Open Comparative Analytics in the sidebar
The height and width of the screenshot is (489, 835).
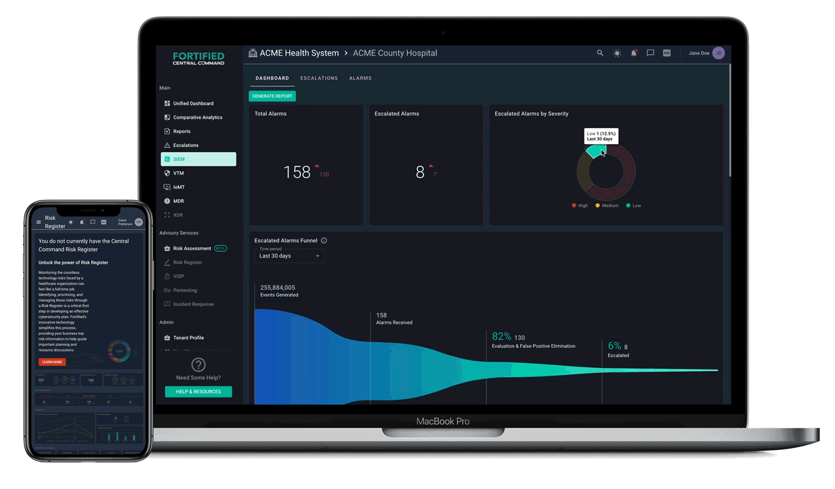198,118
